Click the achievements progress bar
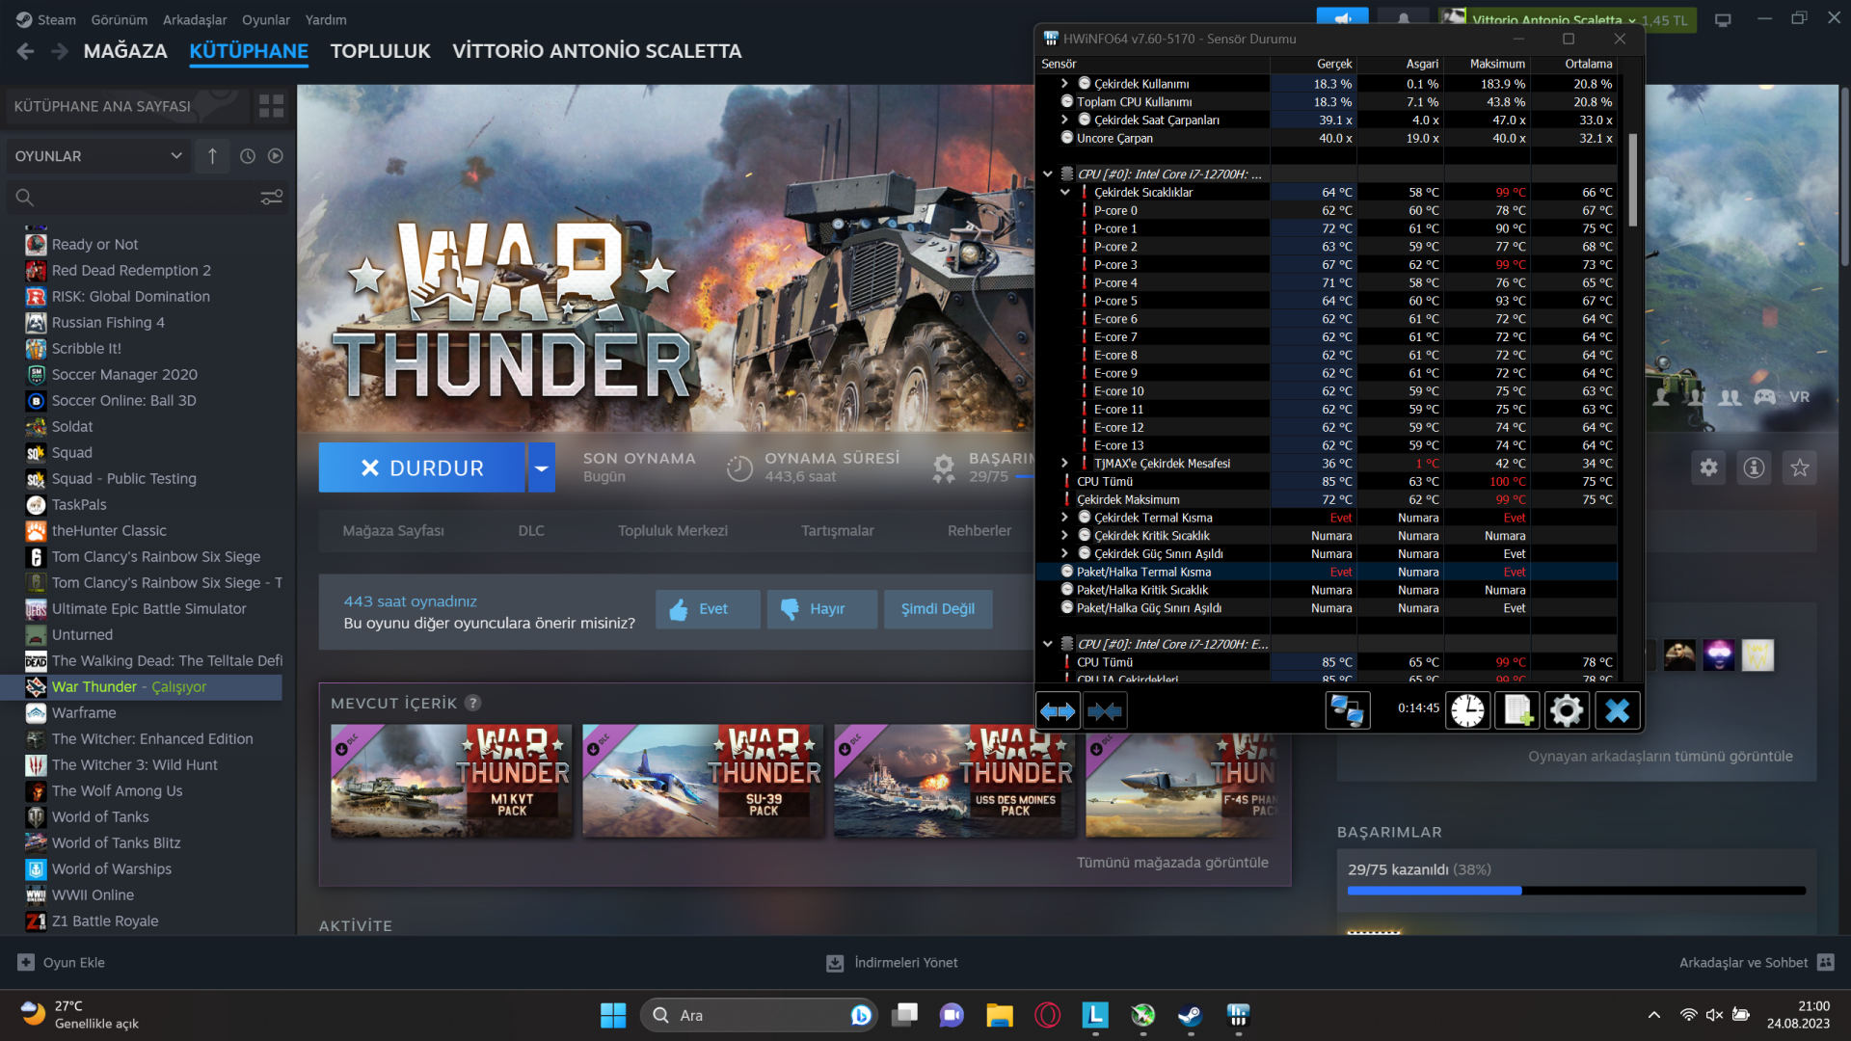The width and height of the screenshot is (1851, 1041). [x=1576, y=891]
